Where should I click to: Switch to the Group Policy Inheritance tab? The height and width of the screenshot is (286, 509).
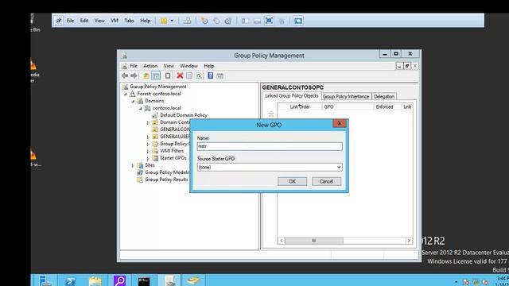(346, 96)
